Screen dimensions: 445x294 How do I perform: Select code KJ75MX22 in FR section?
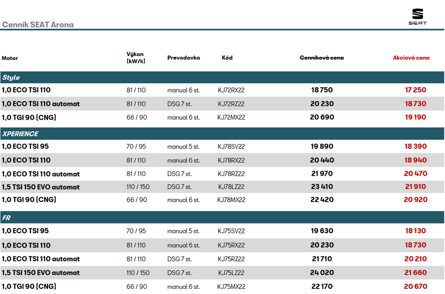[x=231, y=287]
